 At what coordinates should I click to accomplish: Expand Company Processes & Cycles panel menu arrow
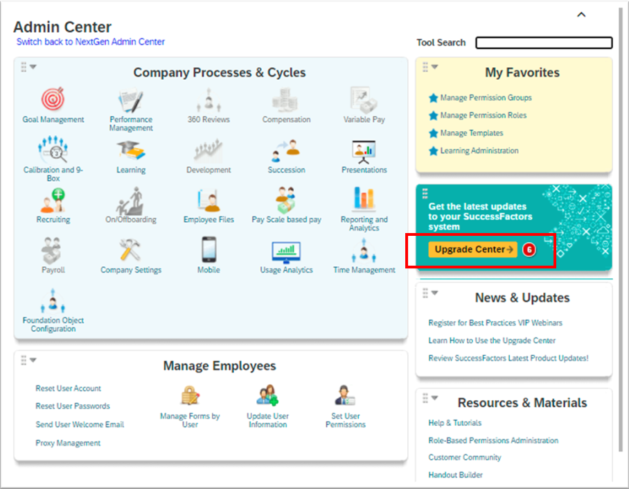(33, 67)
